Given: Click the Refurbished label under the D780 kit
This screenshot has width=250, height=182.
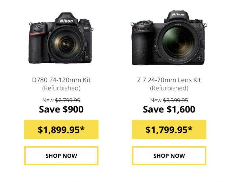Looking at the screenshot, I should [61, 88].
